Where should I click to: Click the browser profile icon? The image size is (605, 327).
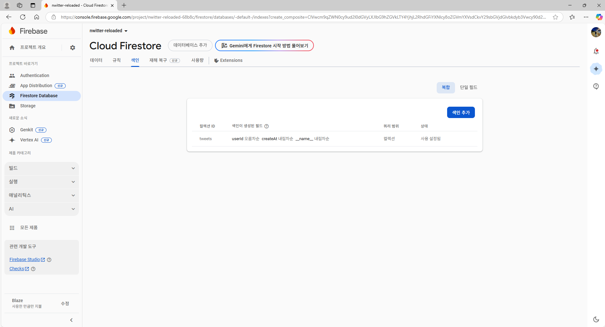coord(7,5)
